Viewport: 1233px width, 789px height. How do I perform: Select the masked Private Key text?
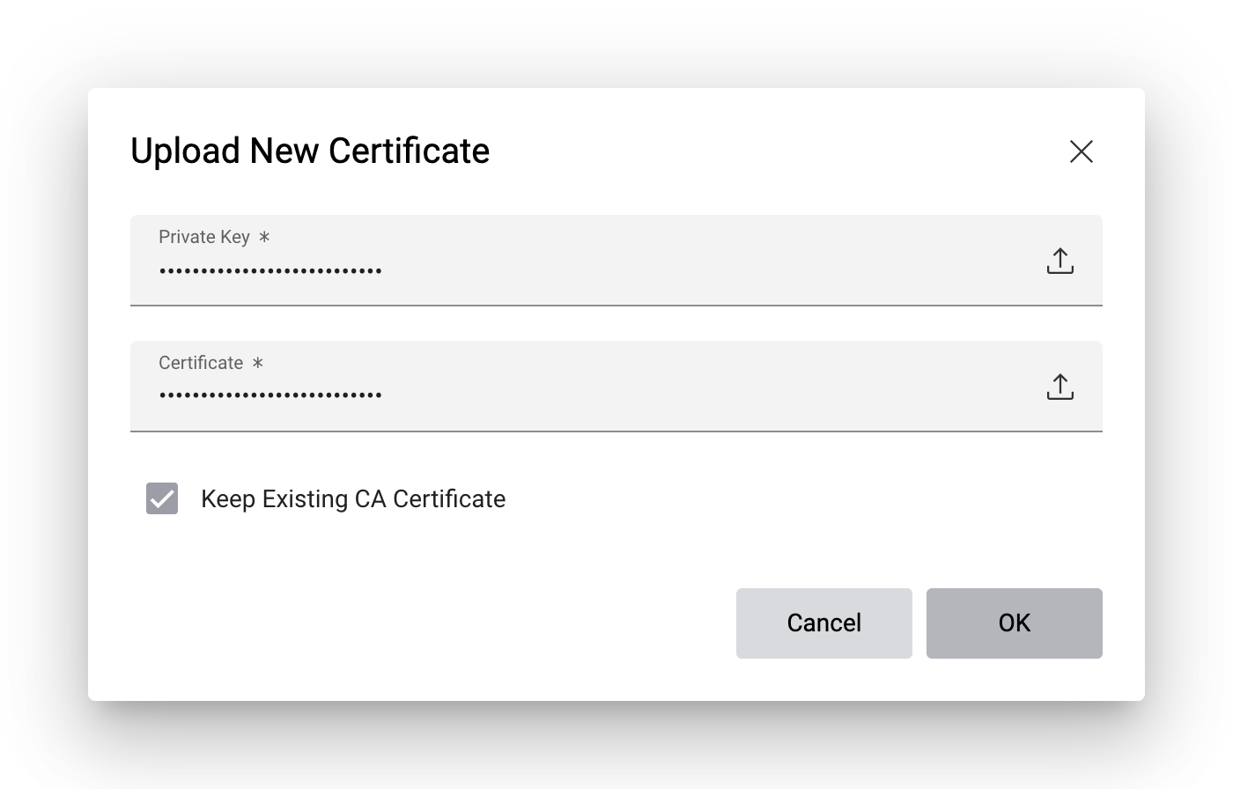tap(269, 269)
